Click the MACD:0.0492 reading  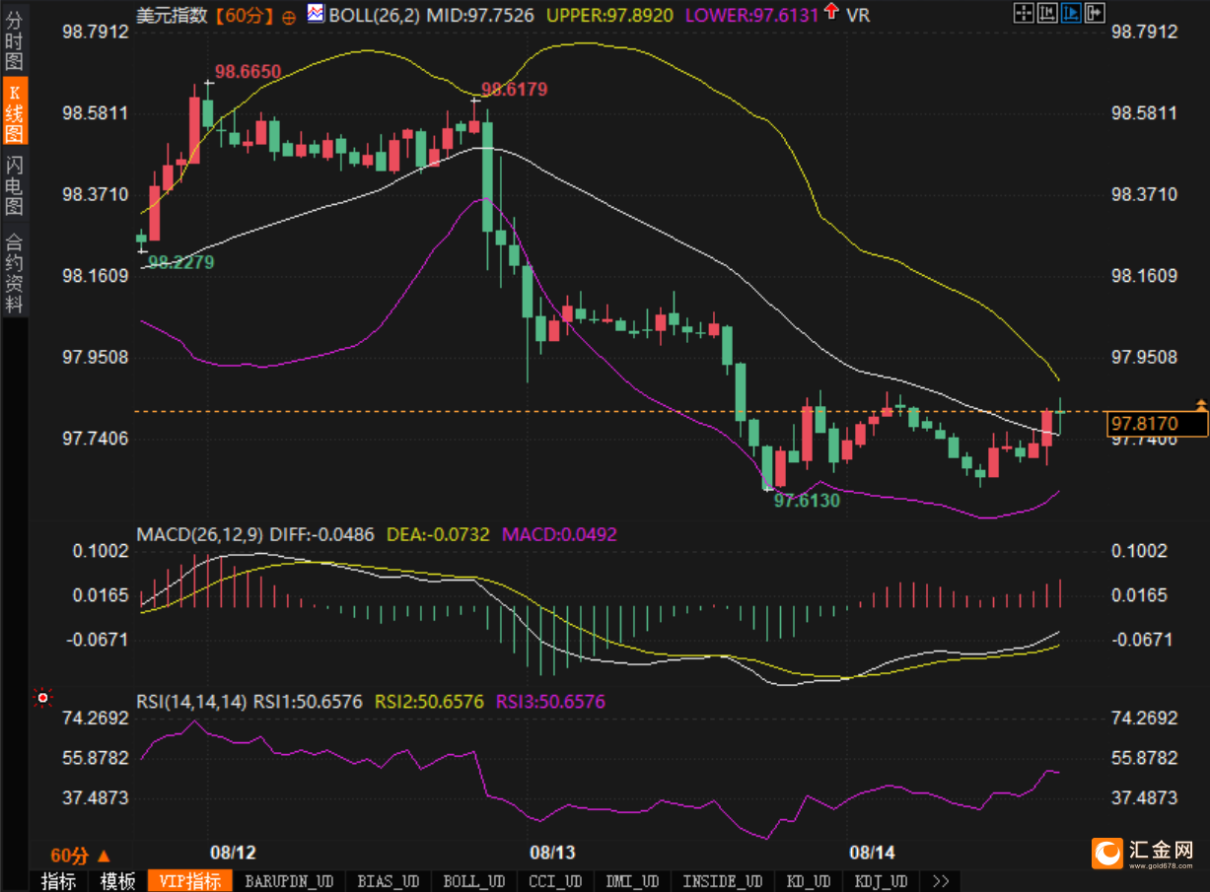click(559, 534)
